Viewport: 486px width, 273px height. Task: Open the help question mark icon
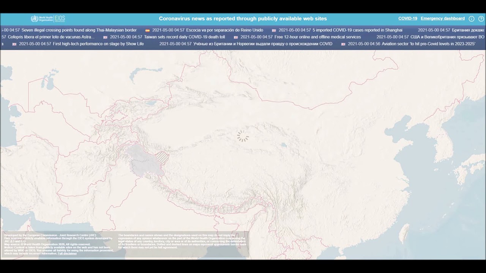481,19
